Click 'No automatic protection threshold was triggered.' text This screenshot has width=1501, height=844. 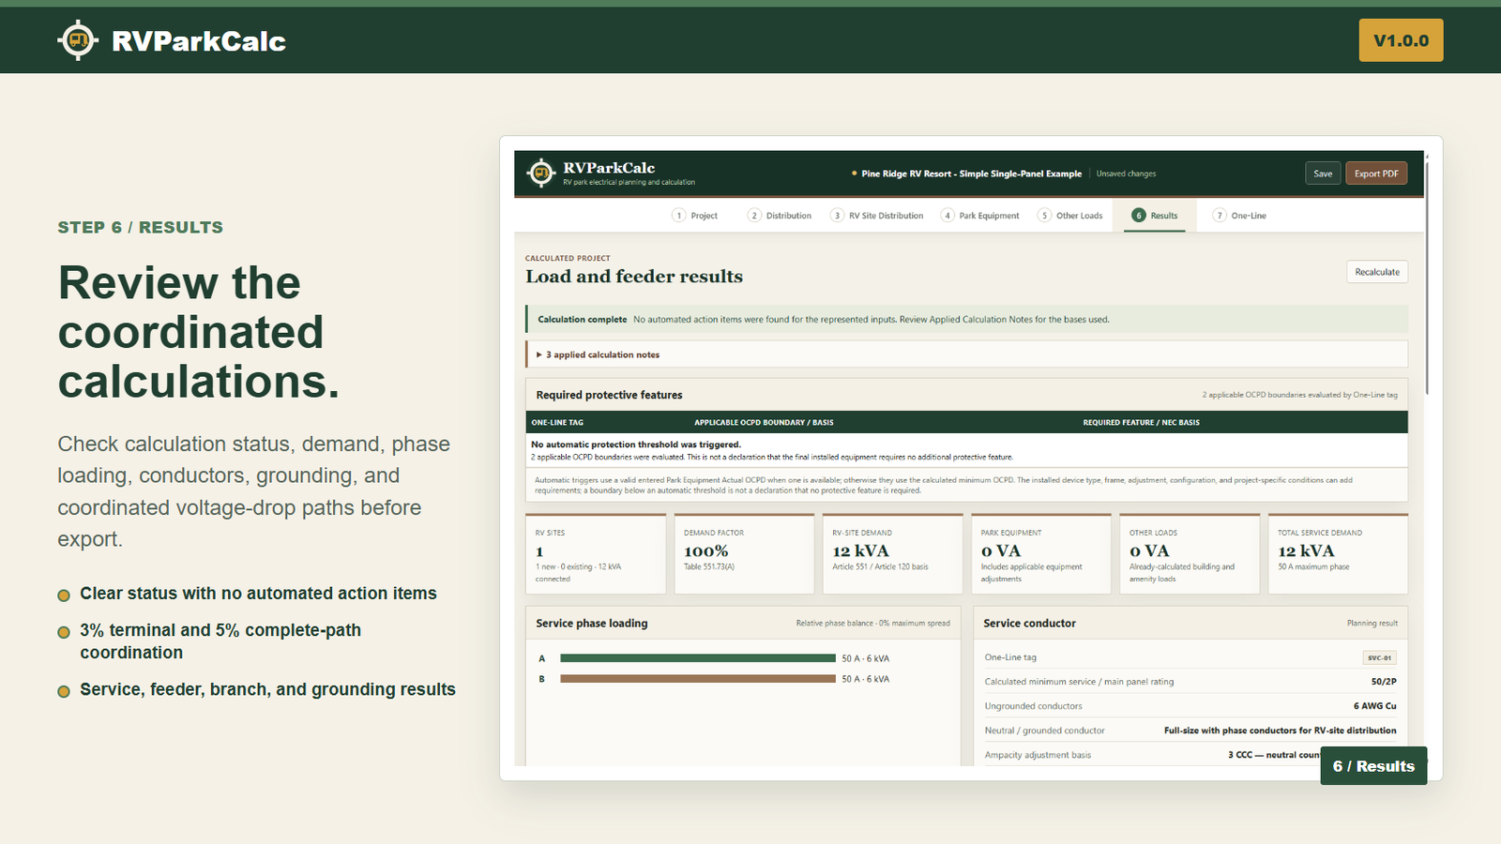coord(636,445)
